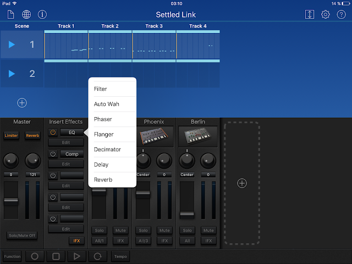Click the Solo/Mute Off button
Viewport: 352px width, 264px height.
pos(22,235)
